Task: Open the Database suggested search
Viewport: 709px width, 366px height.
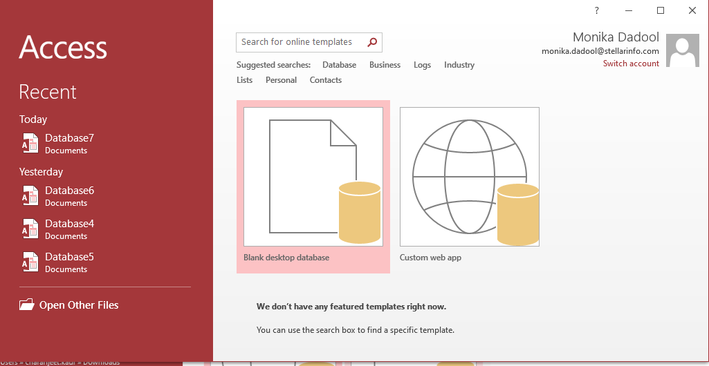Action: click(339, 65)
